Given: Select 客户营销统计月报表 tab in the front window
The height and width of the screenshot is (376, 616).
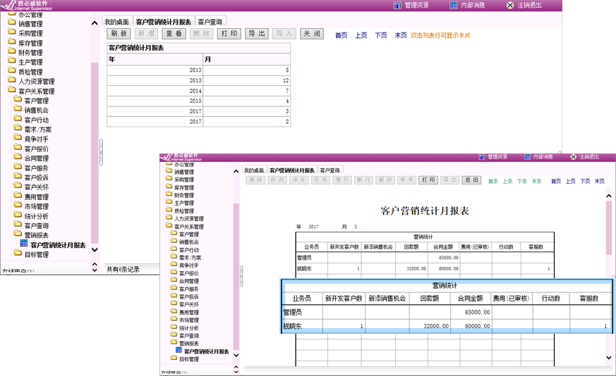Looking at the screenshot, I should [292, 170].
